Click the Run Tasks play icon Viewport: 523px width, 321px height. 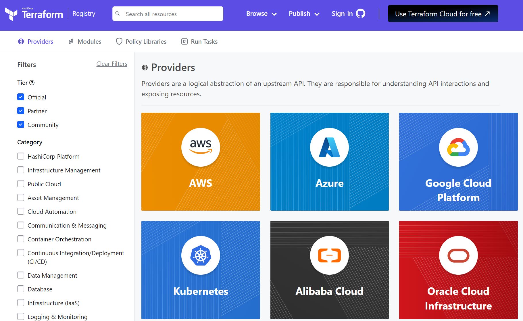pyautogui.click(x=184, y=41)
